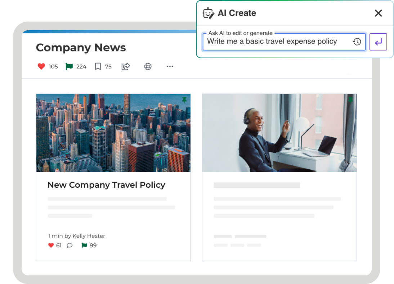
Task: Bookmark Company News using the bookmark icon
Action: tap(98, 67)
